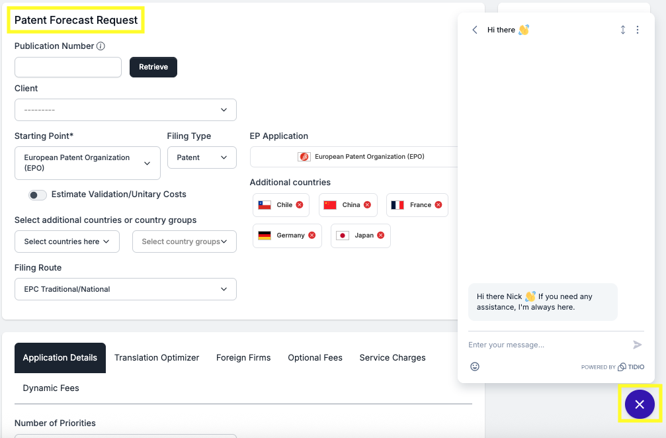666x438 pixels.
Task: Click the Publication Number info icon
Action: point(101,46)
